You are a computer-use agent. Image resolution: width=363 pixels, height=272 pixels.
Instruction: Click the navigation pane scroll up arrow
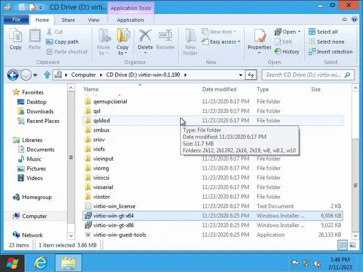[x=71, y=88]
